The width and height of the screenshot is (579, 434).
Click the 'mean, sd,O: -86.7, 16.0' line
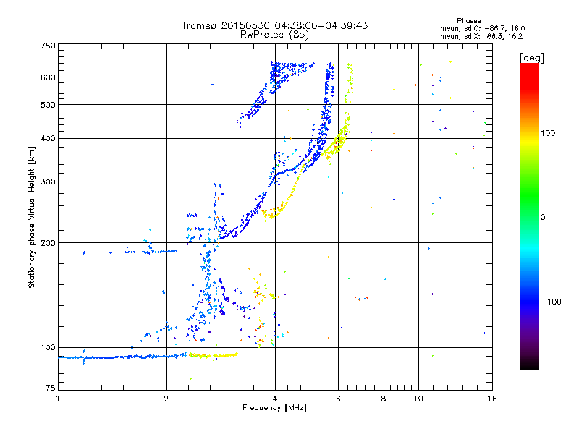482,28
